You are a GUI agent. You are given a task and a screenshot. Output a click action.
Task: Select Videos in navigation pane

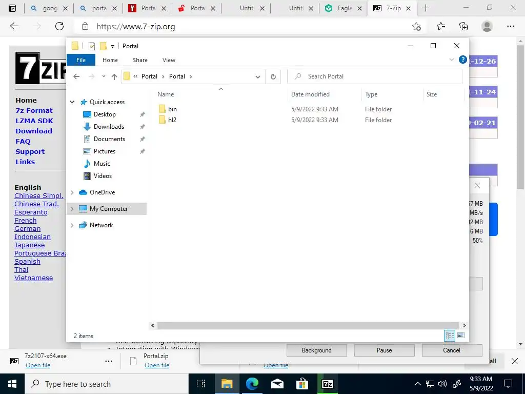pyautogui.click(x=103, y=176)
